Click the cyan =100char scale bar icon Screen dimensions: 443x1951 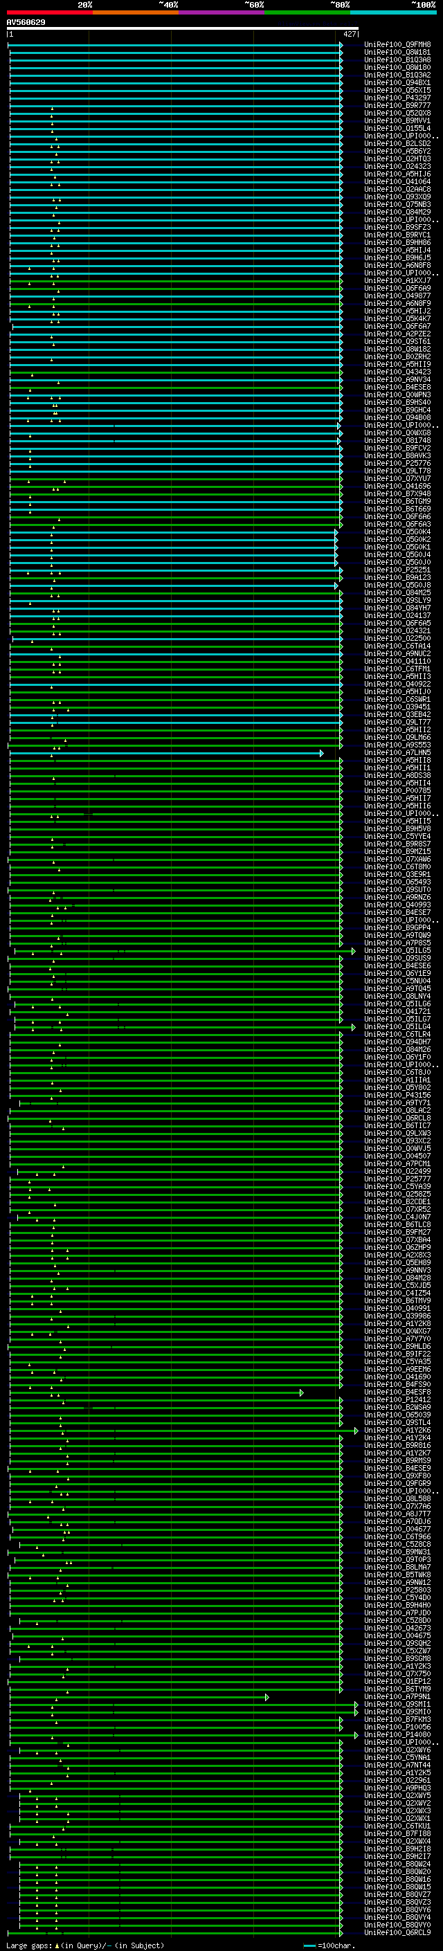(309, 1945)
